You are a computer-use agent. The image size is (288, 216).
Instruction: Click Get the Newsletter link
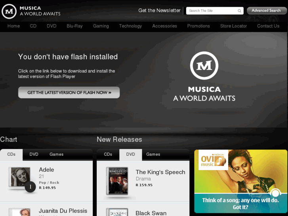(159, 10)
